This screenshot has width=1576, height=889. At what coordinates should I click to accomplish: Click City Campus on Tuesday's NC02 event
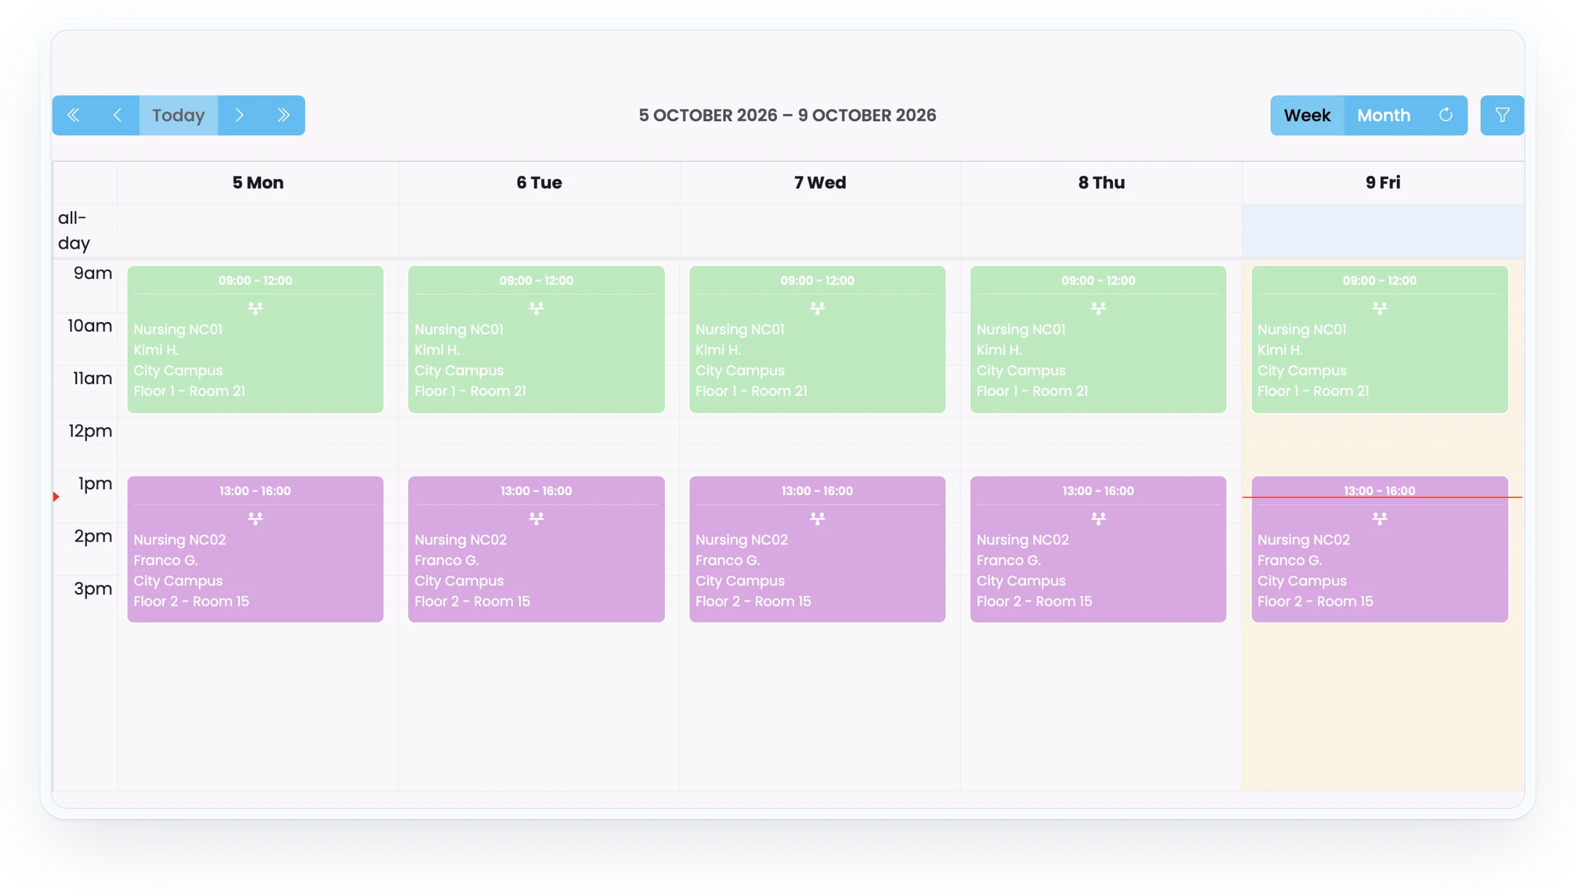(459, 581)
